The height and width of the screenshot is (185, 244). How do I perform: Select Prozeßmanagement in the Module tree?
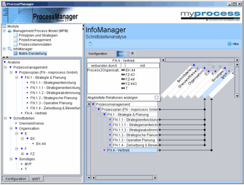(35, 40)
